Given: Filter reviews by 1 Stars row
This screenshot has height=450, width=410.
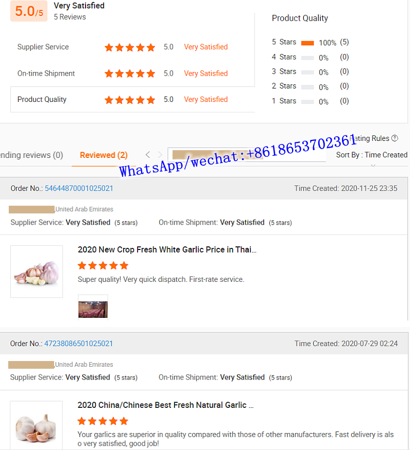Looking at the screenshot, I should (310, 101).
